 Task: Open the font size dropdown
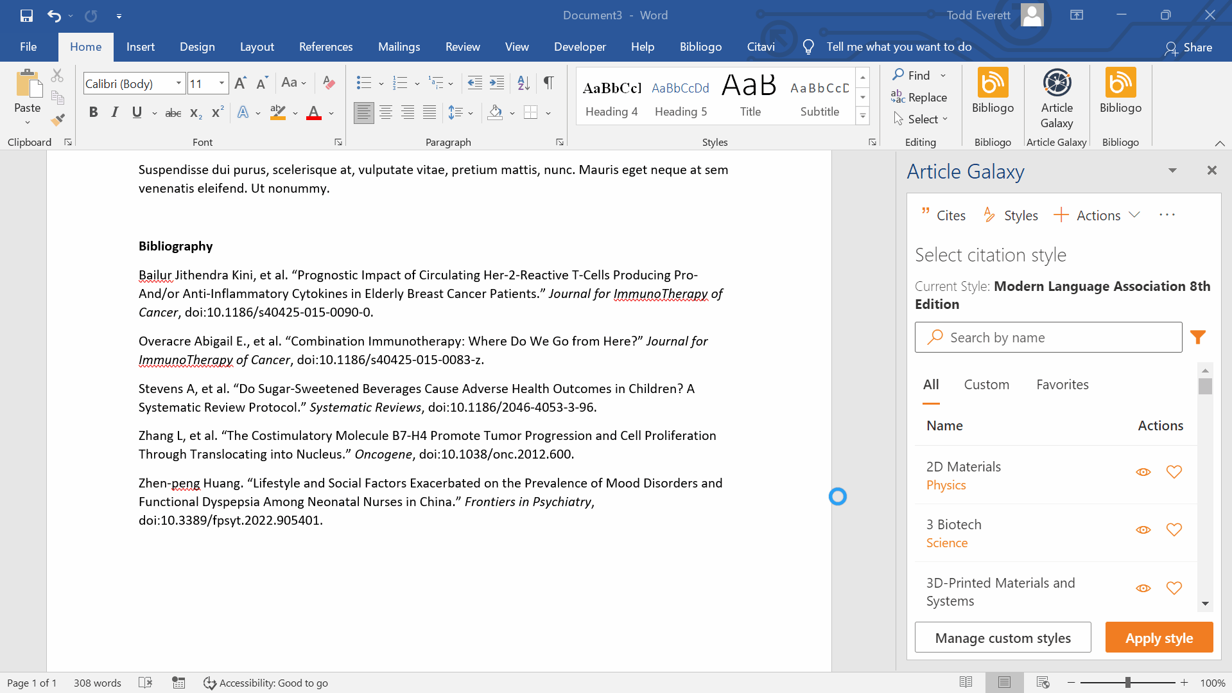pos(221,83)
